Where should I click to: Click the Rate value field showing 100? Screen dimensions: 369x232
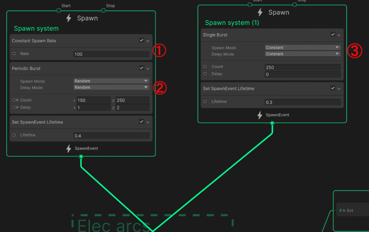[x=111, y=54]
